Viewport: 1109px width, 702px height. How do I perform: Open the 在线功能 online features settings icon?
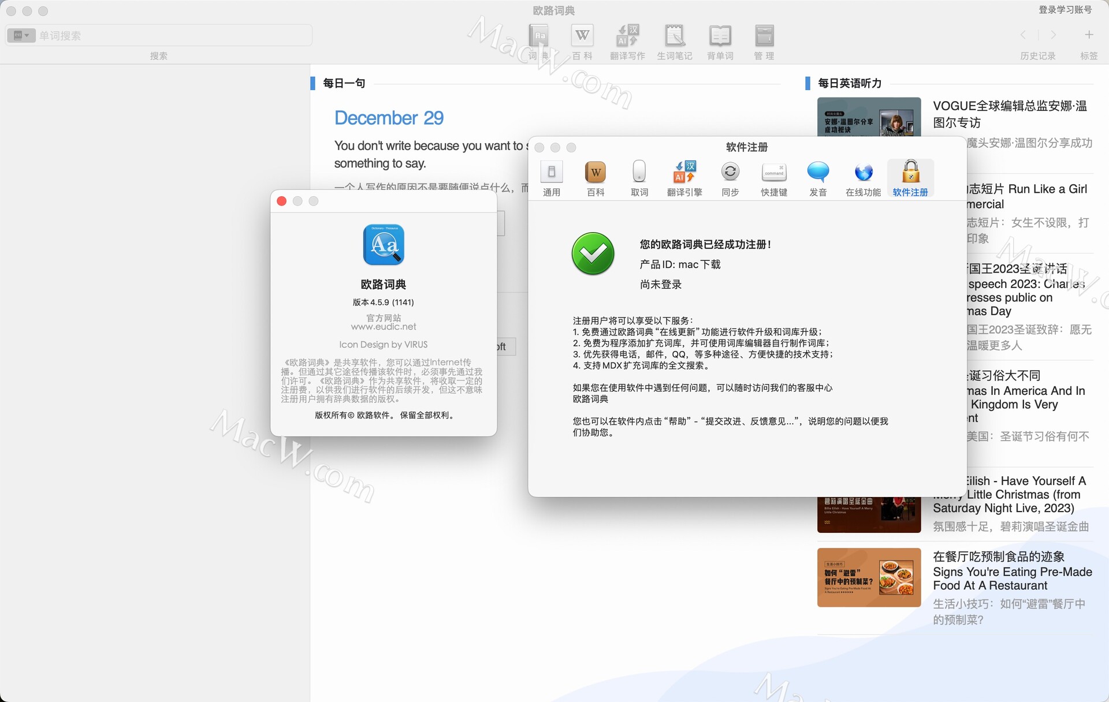(x=862, y=176)
